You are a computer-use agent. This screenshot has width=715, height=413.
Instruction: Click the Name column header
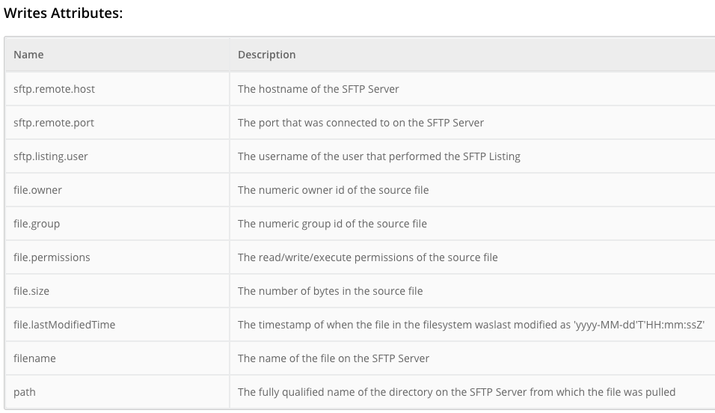point(28,55)
